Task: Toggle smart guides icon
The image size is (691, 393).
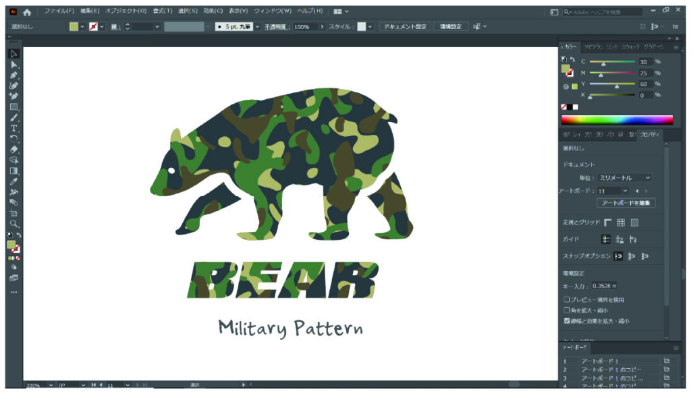Action: point(633,239)
